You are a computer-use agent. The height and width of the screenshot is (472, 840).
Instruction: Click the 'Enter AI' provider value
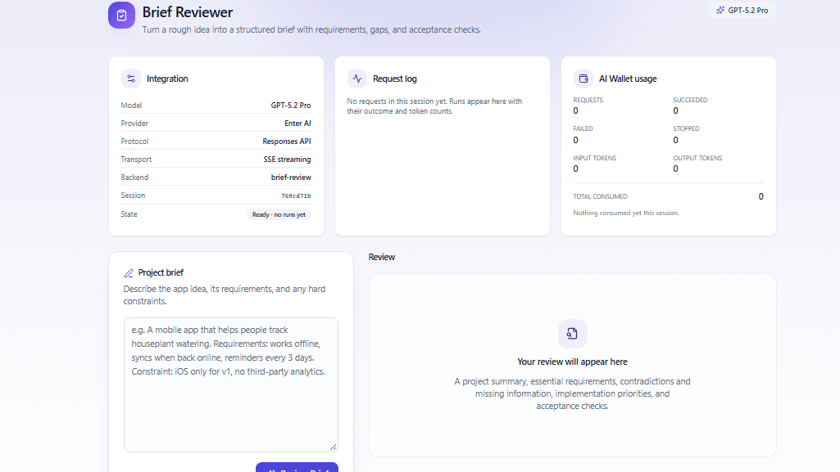point(297,123)
